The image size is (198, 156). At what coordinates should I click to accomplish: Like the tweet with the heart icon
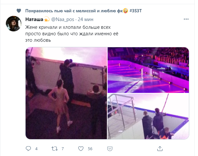pyautogui.click(x=81, y=149)
